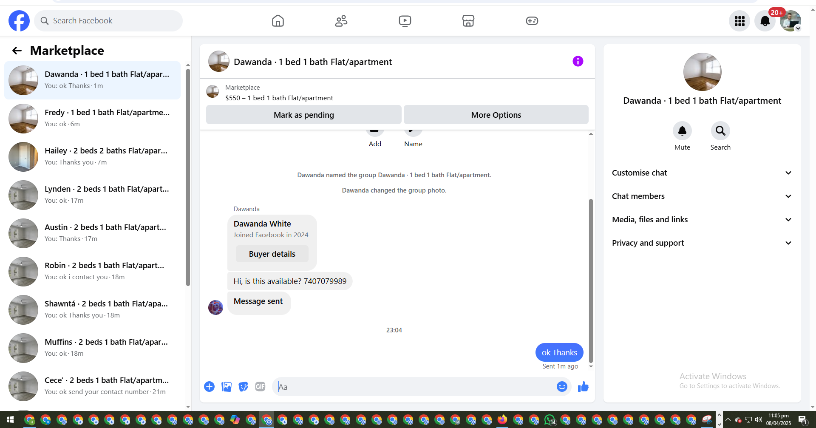Image resolution: width=816 pixels, height=428 pixels.
Task: Open the Lynden conversation
Action: (x=93, y=195)
